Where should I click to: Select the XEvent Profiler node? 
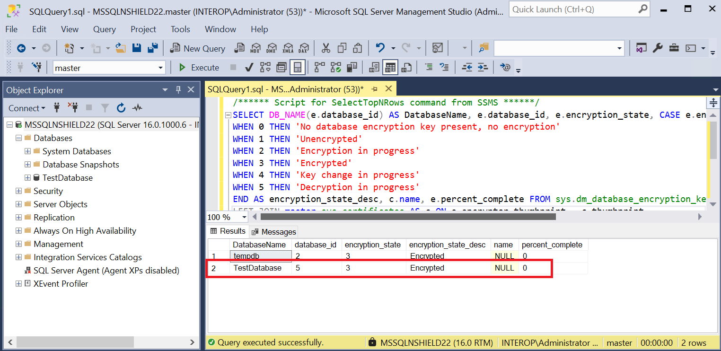61,284
